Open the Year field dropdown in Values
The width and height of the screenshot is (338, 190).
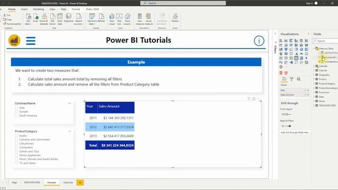tap(305, 90)
